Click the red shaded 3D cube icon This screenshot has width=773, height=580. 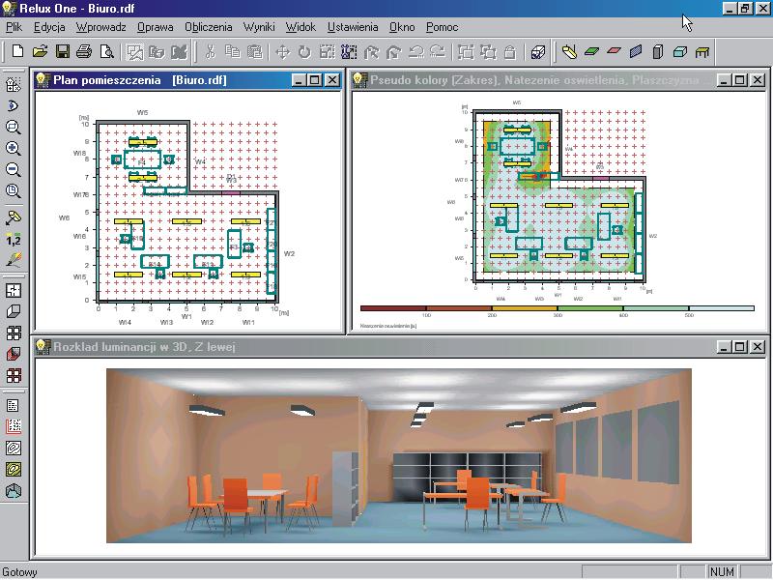(14, 354)
